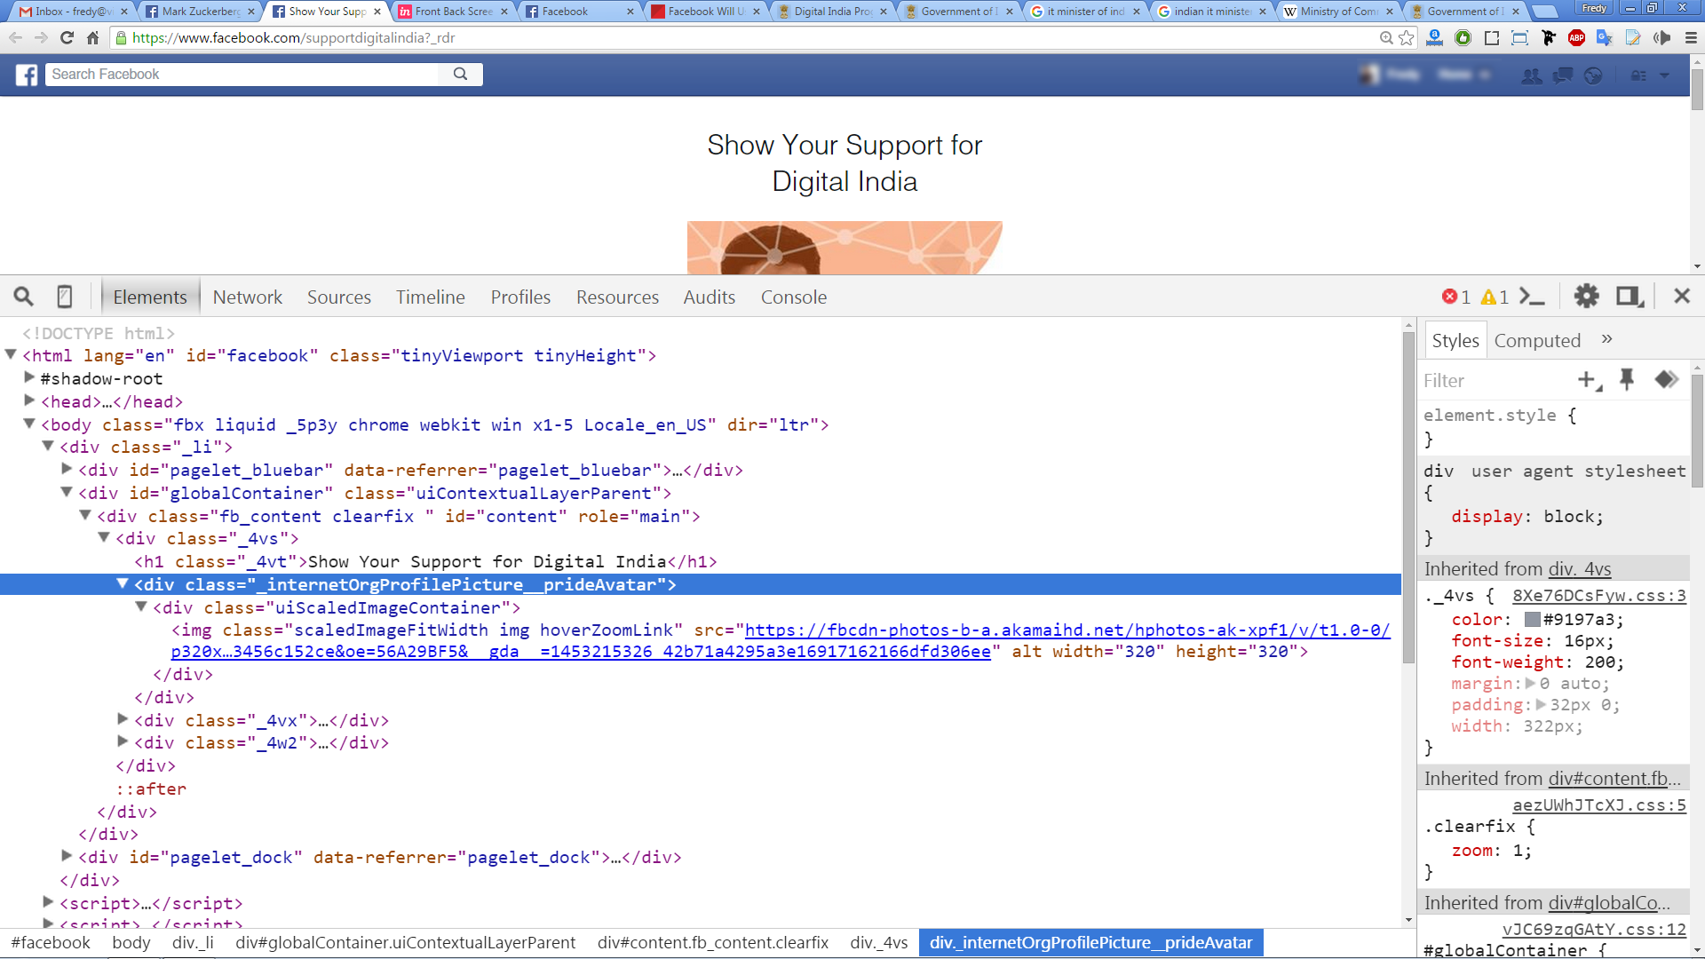Click the search/inspect element icon

point(22,297)
